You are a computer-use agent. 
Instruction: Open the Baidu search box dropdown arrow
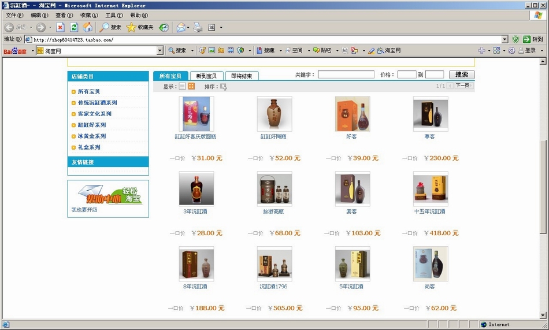[160, 51]
